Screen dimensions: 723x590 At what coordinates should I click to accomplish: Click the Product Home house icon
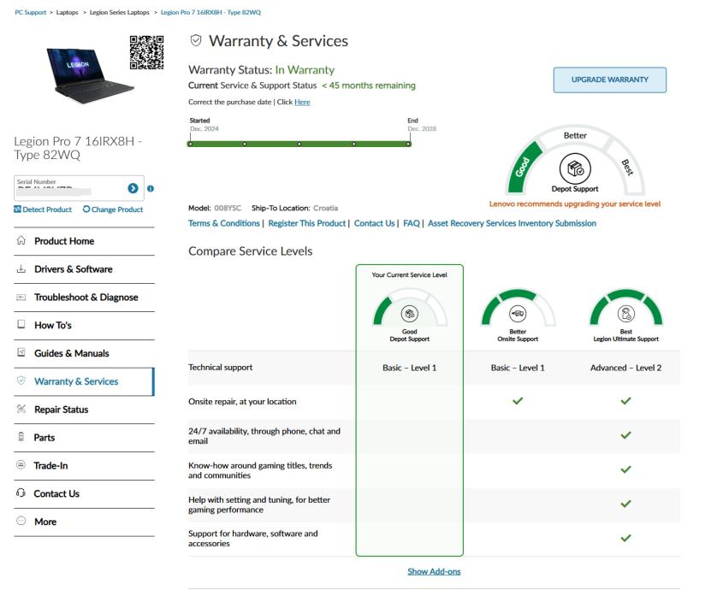tap(21, 240)
